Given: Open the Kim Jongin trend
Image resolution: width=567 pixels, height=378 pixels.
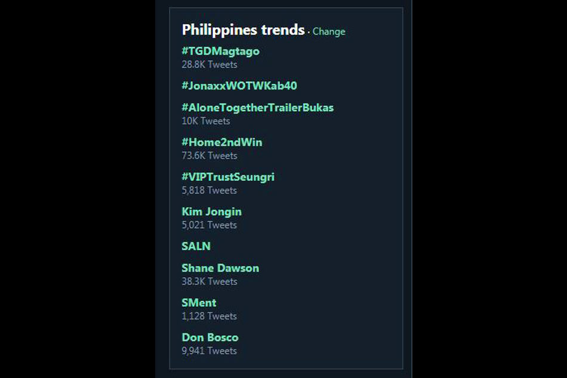Looking at the screenshot, I should [211, 212].
